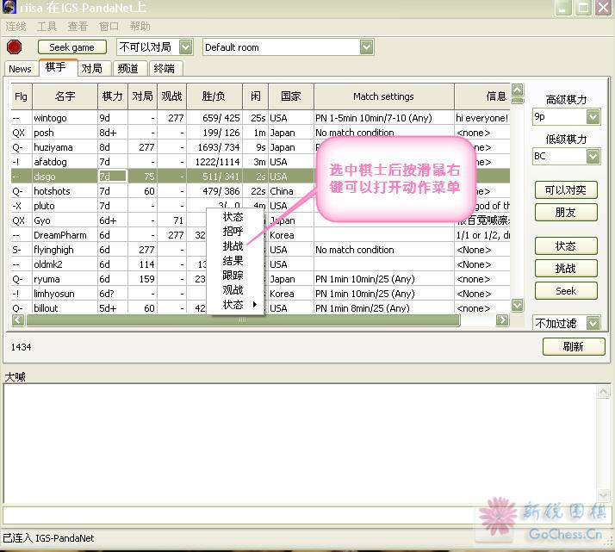Open the 不加过滤 filter dropdown

593,323
